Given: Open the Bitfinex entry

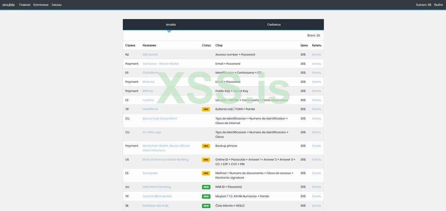Looking at the screenshot, I should pos(148,91).
